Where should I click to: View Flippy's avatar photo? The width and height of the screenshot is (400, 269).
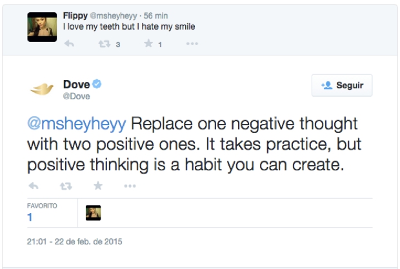click(x=41, y=27)
